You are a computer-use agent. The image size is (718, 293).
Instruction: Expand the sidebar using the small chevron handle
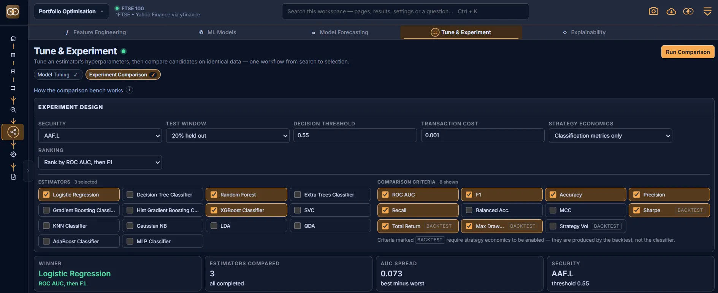point(28,171)
